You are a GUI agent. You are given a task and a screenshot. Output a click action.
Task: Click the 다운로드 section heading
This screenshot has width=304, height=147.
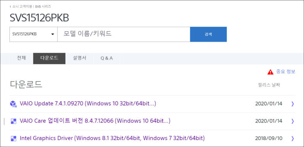pyautogui.click(x=26, y=85)
